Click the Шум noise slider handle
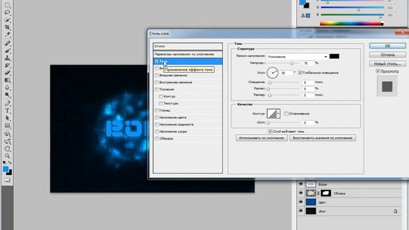Viewport: 409px width, 230px height. [268, 123]
